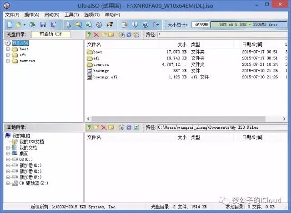Image resolution: width=291 pixels, height=213 pixels.
Task: Click the 56% of 8.5GB capacity bar
Action: pyautogui.click(x=249, y=24)
